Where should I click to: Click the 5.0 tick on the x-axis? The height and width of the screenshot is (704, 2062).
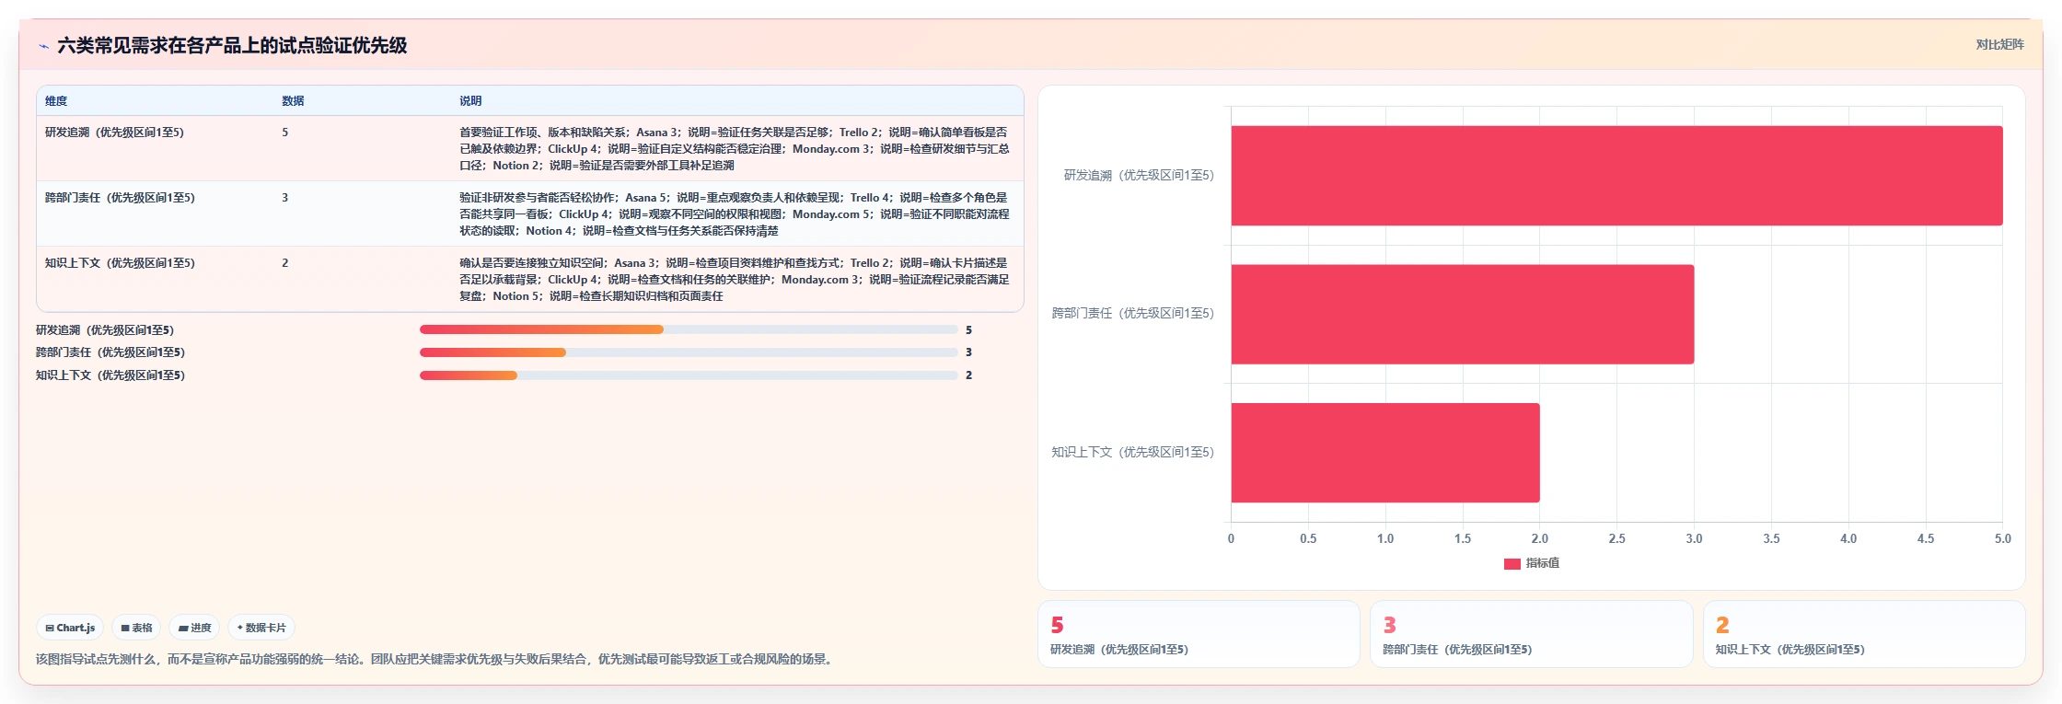[2002, 539]
